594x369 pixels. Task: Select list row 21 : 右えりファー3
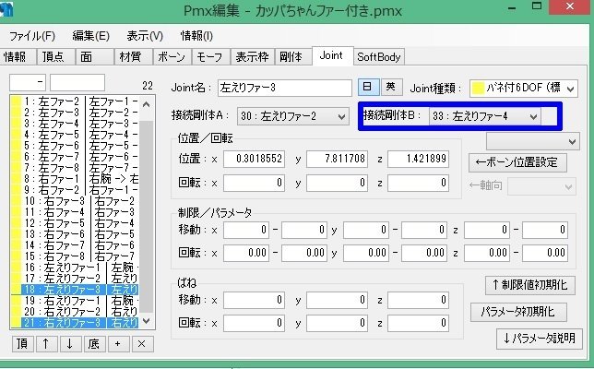(75, 323)
